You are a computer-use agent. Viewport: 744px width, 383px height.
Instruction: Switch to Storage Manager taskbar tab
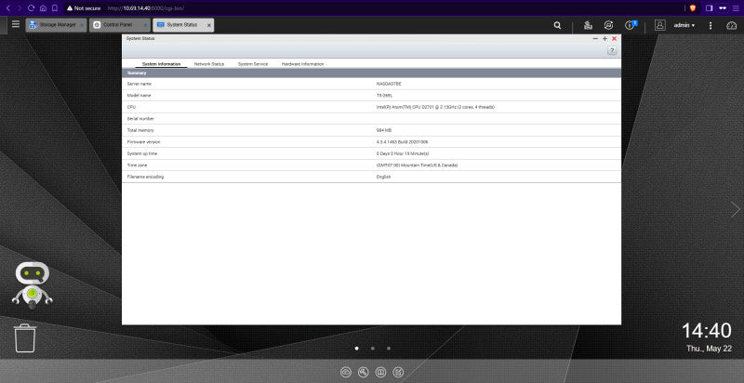tap(56, 25)
